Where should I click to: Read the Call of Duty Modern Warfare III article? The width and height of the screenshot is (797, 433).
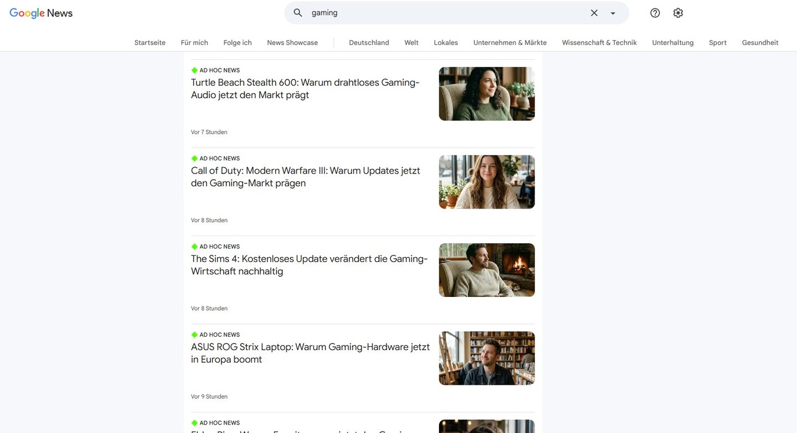pyautogui.click(x=305, y=177)
